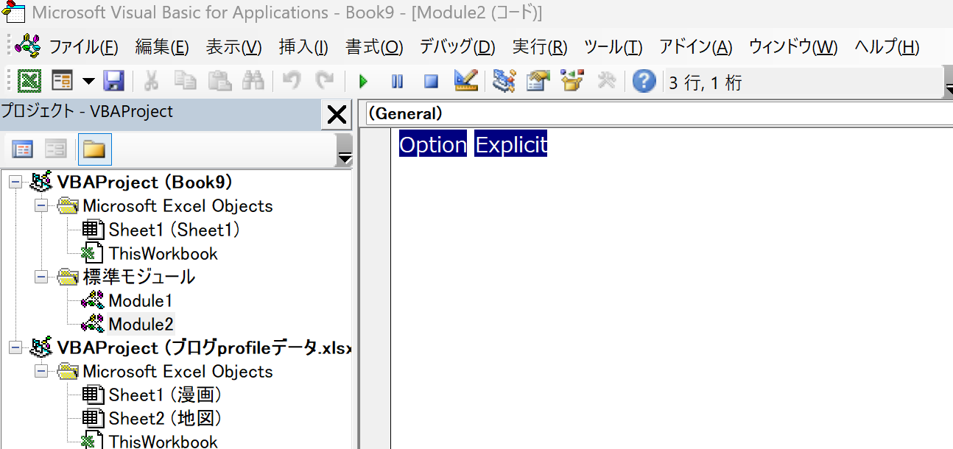Collapse Book9 Microsoft Excel Objects folder

pos(41,206)
